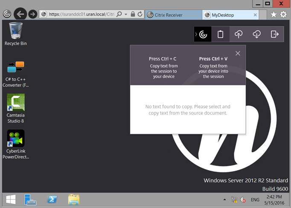Image resolution: width=291 pixels, height=208 pixels.
Task: Click 'Copy text from your device into the session'
Action: point(213,71)
